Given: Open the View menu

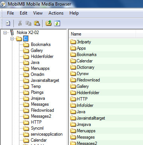Looking at the screenshot, I should pos(38,13).
